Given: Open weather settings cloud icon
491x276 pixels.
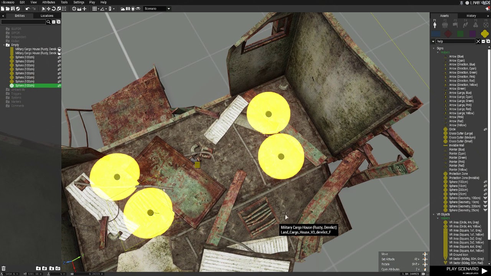Looking at the screenshot, I should tap(123, 8).
